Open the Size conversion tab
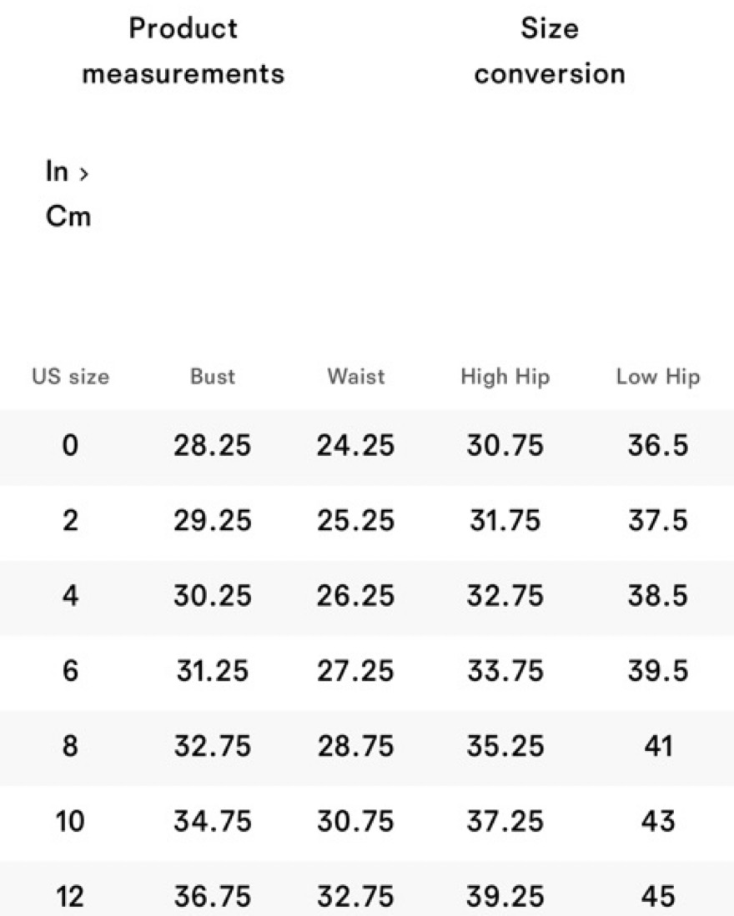The height and width of the screenshot is (916, 734). (x=550, y=51)
